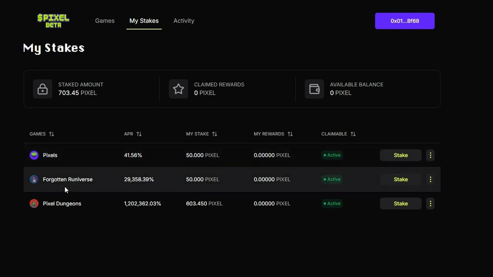
Task: Open more options for the Pixels row
Action: click(430, 155)
